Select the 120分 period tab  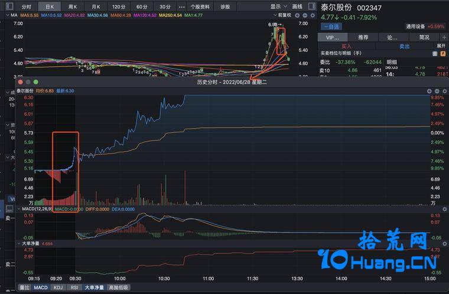pyautogui.click(x=119, y=6)
